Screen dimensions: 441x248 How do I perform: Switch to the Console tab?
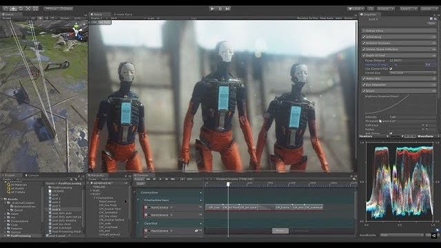[x=33, y=175]
